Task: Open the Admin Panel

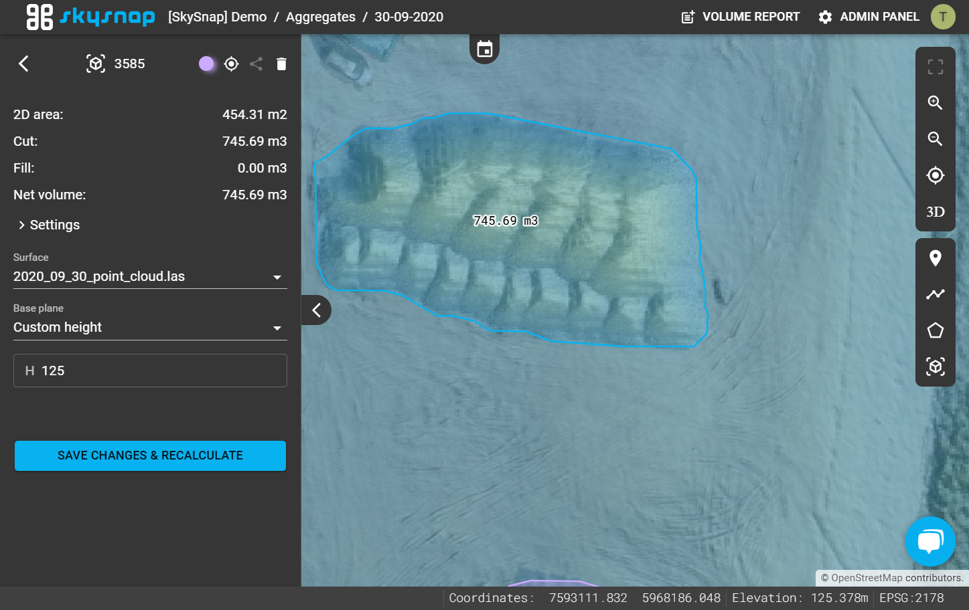Action: tap(869, 17)
